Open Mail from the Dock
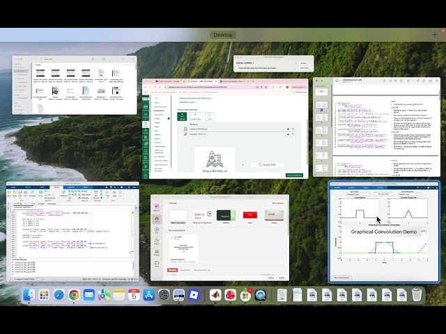Viewport: 446px width, 334px height. (89, 295)
